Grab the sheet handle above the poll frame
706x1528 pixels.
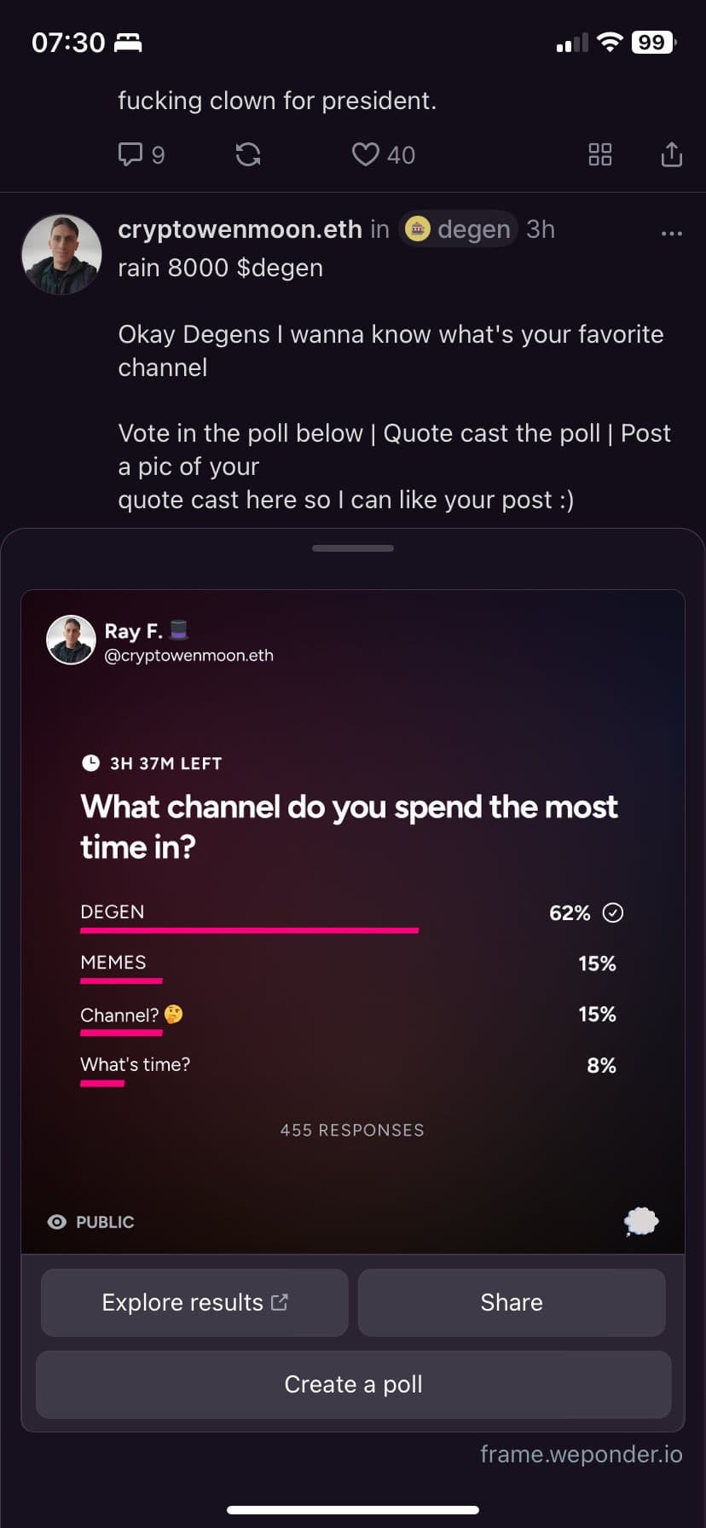click(353, 548)
